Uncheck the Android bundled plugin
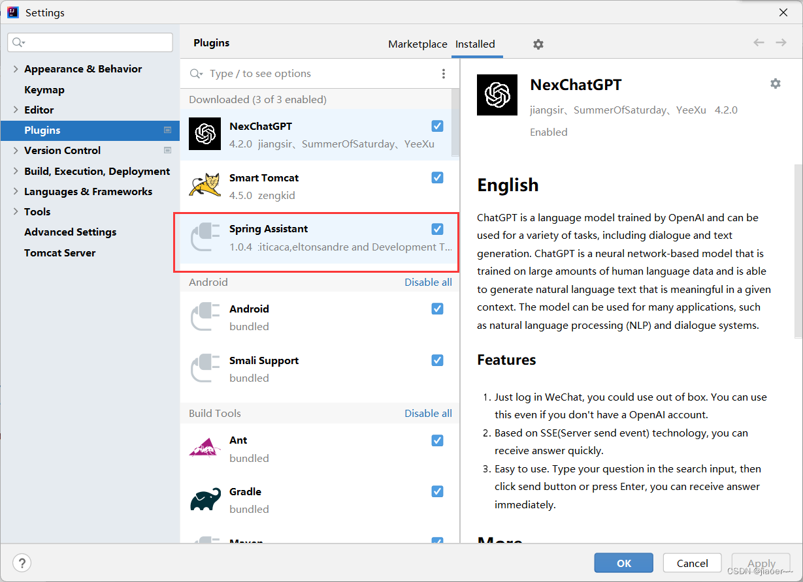The width and height of the screenshot is (803, 582). [x=438, y=309]
